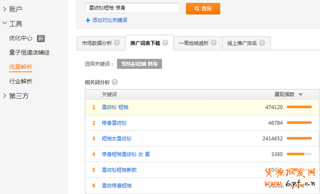Viewport: 320px width, 194px height.
Task: Click the help icon beside 市场数据分析 tab
Action: (117, 43)
